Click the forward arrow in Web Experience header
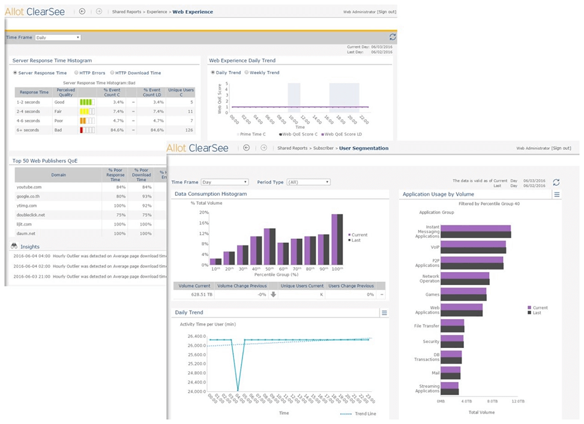This screenshot has width=584, height=424. click(98, 11)
